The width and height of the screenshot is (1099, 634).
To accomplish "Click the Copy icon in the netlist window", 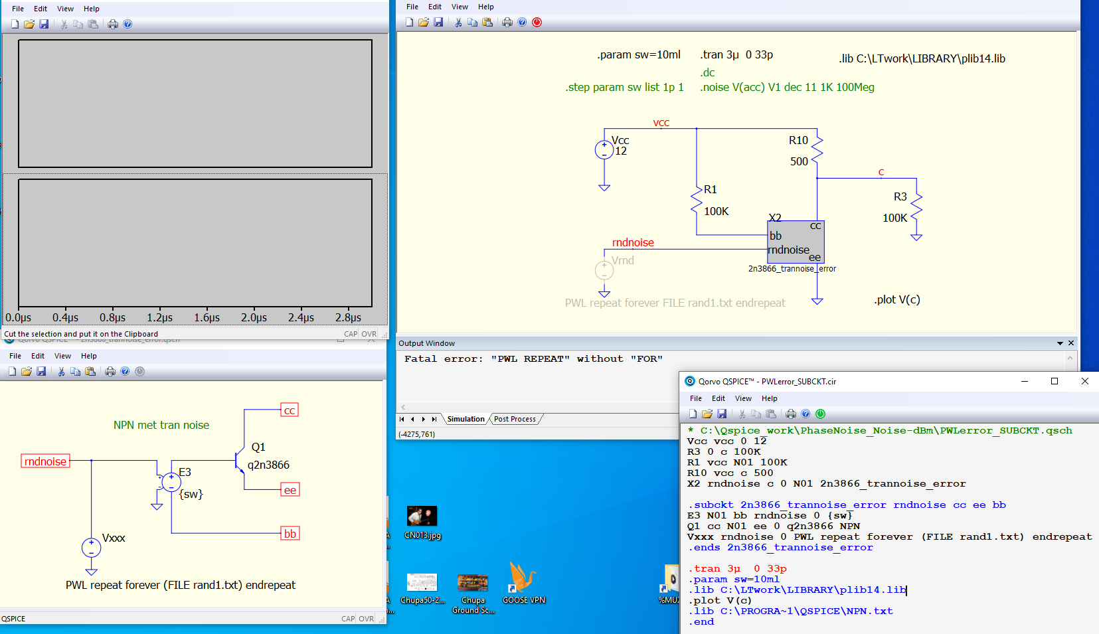I will (756, 414).
